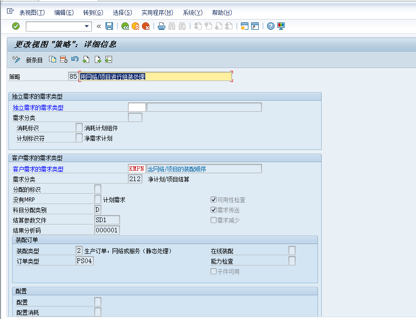The width and height of the screenshot is (416, 319).
Task: Click the Copy As icon beside 新条目
Action: (52, 59)
